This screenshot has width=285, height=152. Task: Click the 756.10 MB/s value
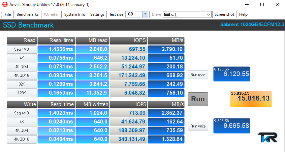tap(166, 93)
